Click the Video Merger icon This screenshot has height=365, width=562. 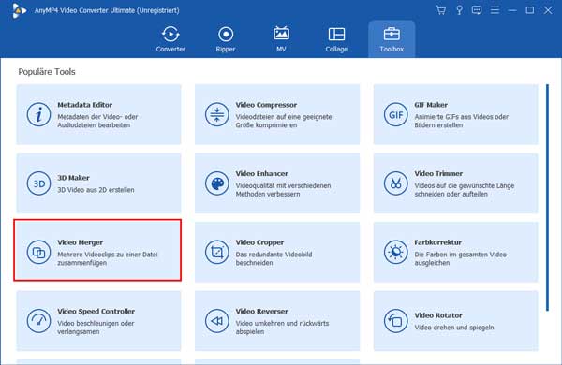click(x=38, y=252)
